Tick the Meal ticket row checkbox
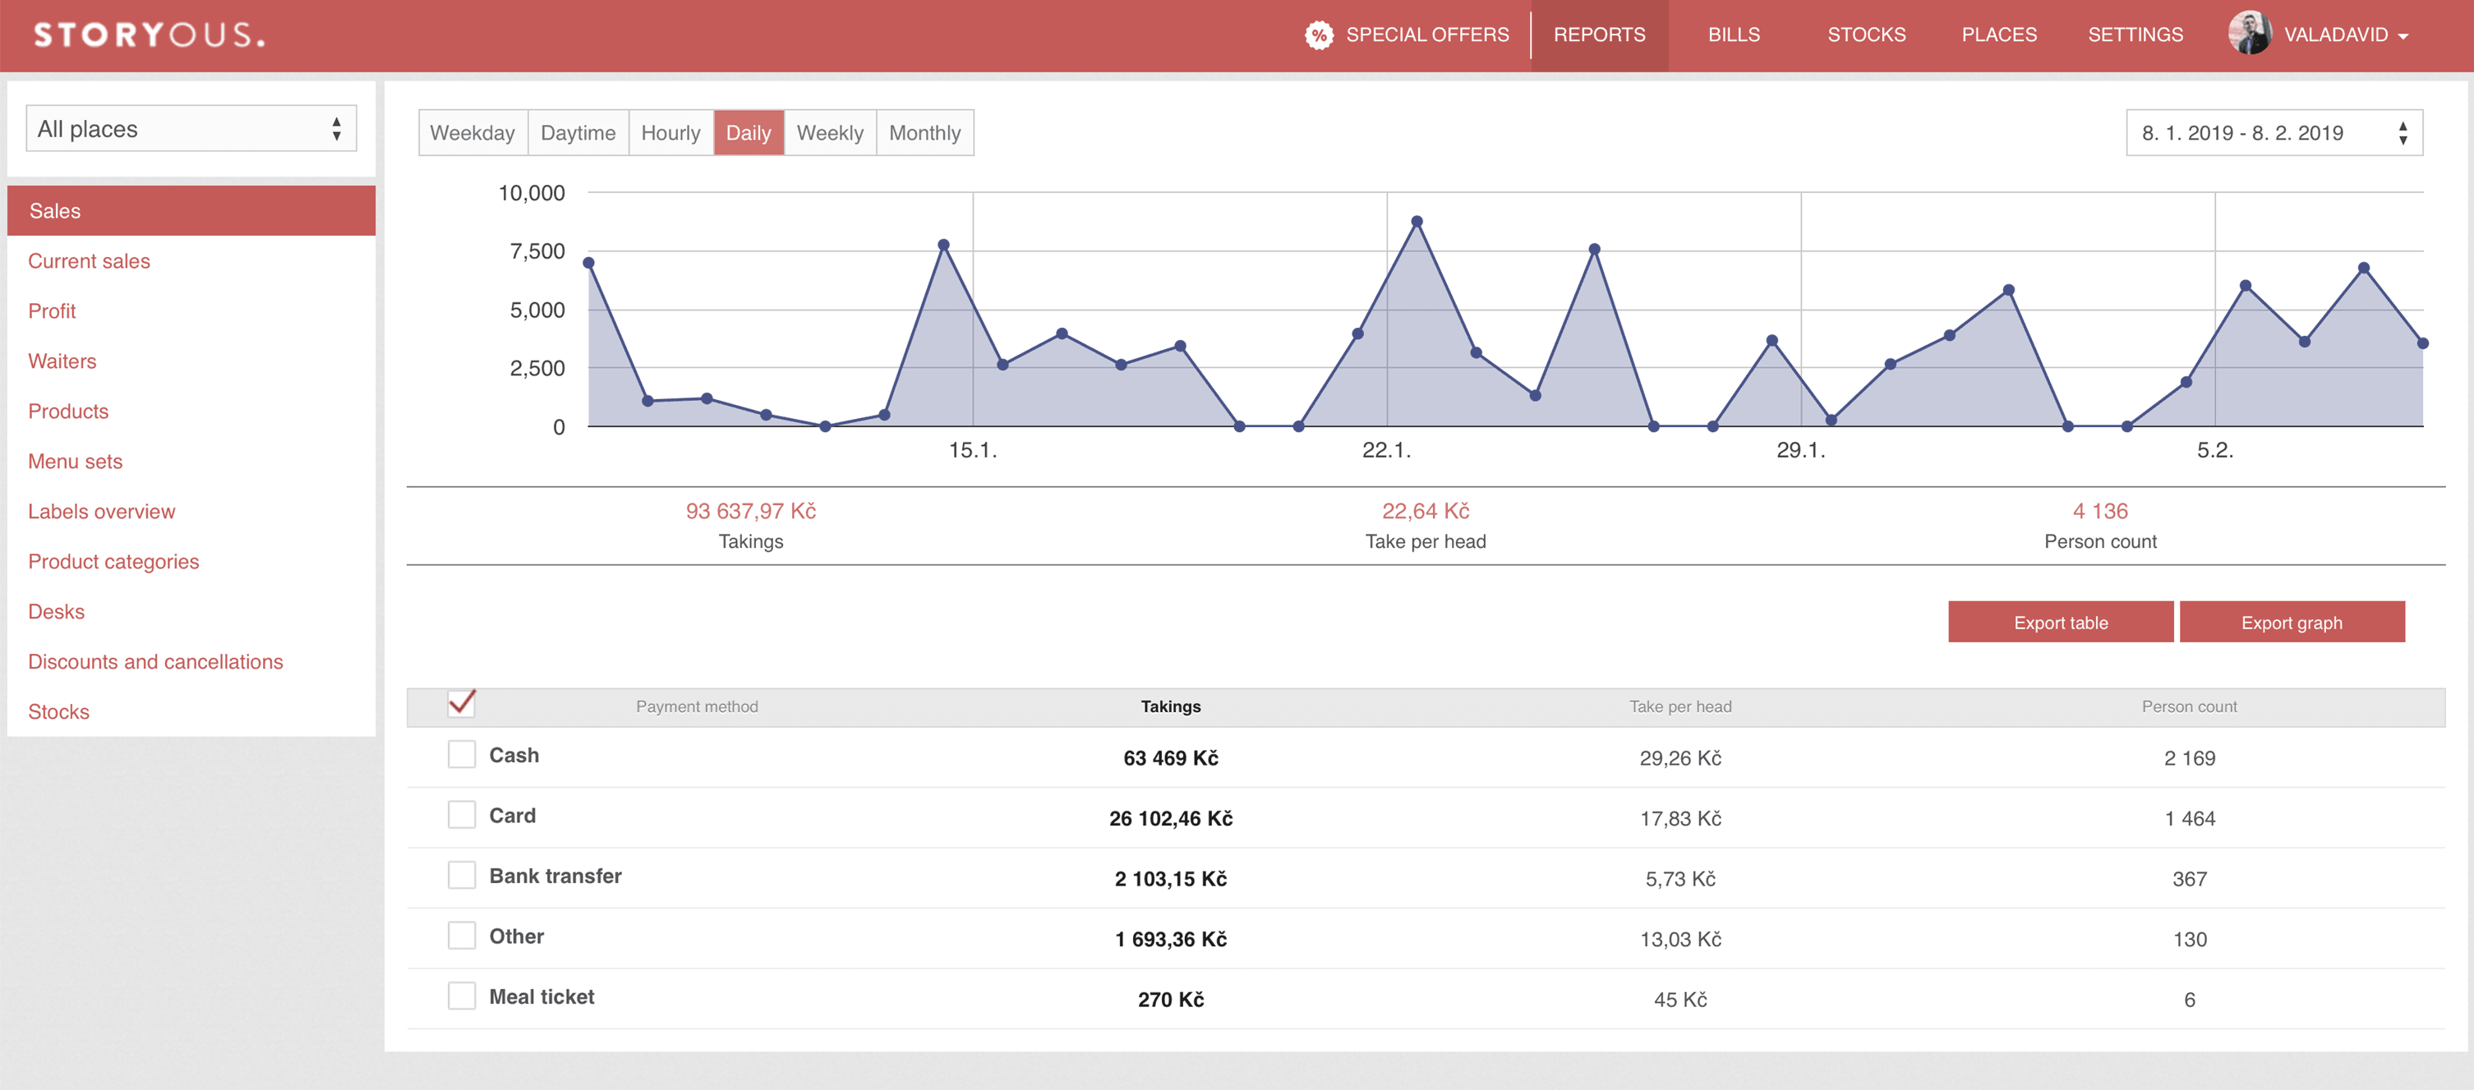Viewport: 2474px width, 1090px height. click(462, 996)
